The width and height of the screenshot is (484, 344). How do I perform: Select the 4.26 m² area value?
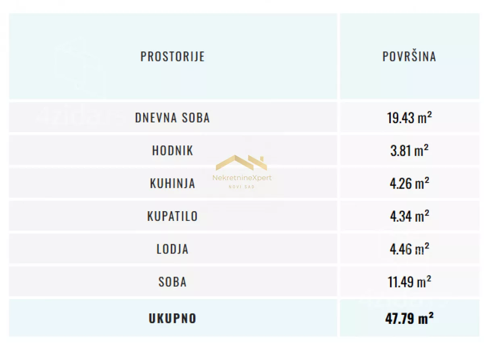pyautogui.click(x=409, y=183)
